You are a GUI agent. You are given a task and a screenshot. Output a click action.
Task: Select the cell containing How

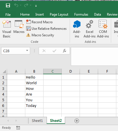34,88
